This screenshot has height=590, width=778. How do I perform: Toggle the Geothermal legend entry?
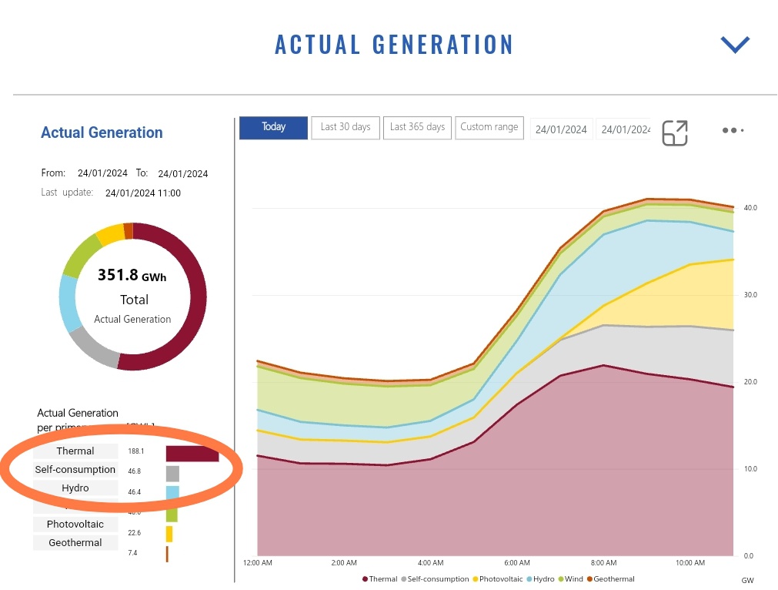611,579
